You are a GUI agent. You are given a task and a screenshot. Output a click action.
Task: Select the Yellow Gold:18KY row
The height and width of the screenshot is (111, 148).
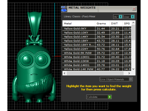coord(97,41)
